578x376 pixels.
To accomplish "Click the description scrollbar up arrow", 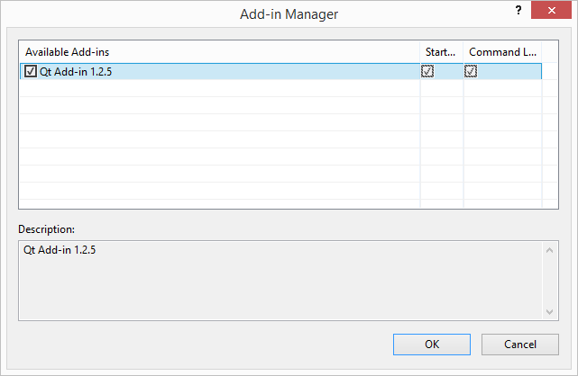I will 549,250.
